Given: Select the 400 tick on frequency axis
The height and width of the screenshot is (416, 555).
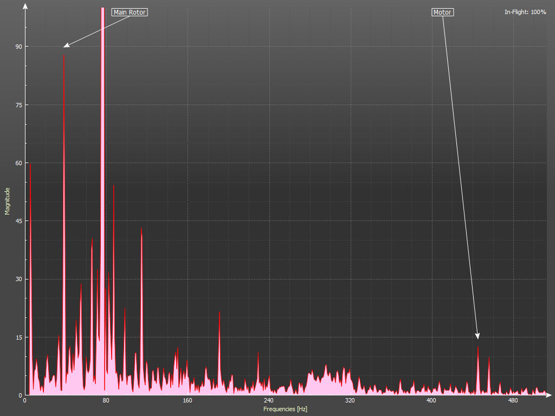Looking at the screenshot, I should pyautogui.click(x=431, y=401).
